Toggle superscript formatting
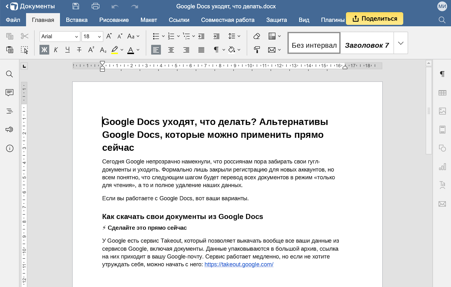The width and height of the screenshot is (451, 287). pyautogui.click(x=91, y=50)
